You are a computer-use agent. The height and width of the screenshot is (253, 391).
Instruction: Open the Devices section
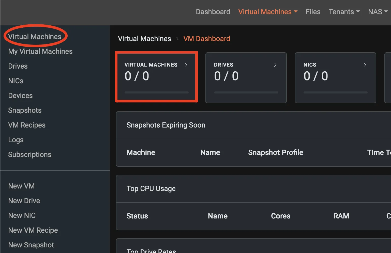[x=20, y=95]
